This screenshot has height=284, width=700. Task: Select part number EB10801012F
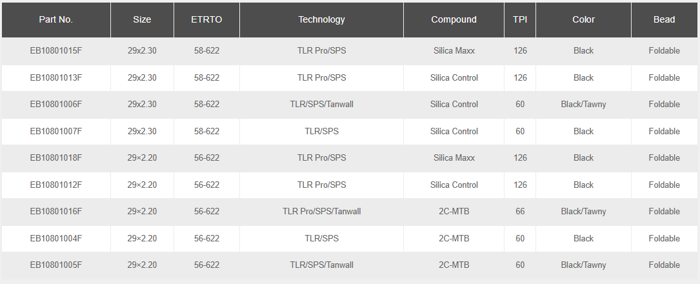56,185
